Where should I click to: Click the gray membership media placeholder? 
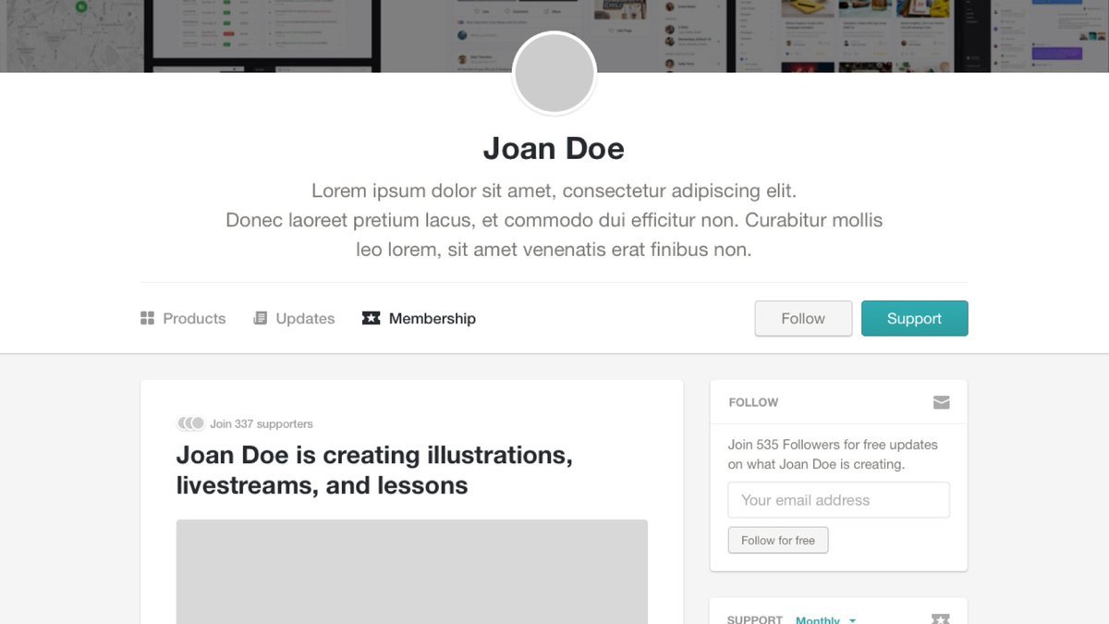pos(411,571)
